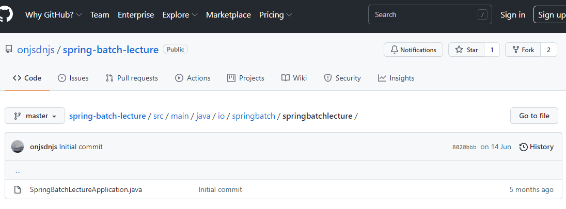Screen dimensions: 566x209
Task: Star the spring-batch-lecture repository
Action: (466, 50)
